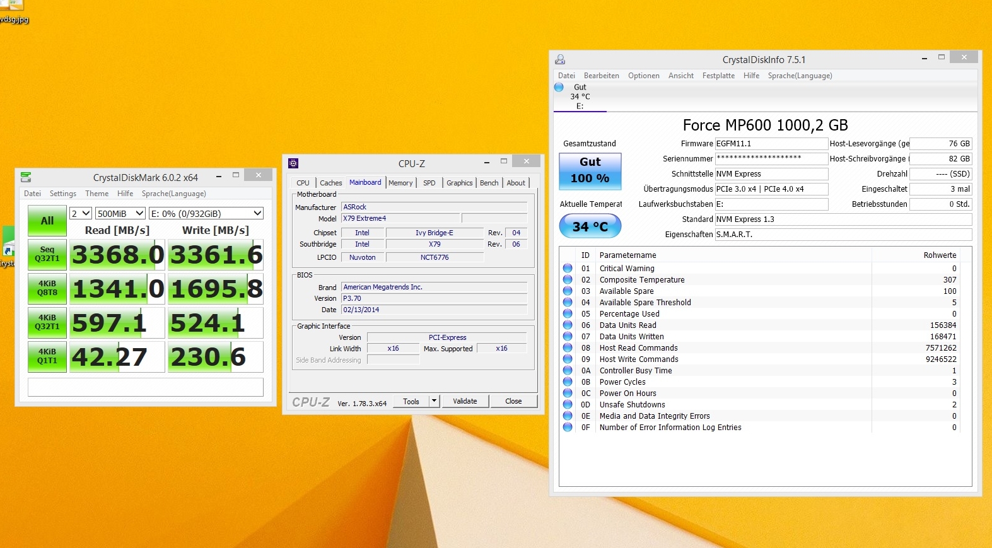Click the status orb for Host Write Commands
The image size is (992, 548).
568,359
